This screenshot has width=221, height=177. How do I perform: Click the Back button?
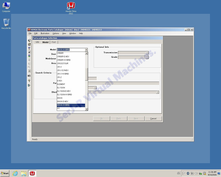coord(119,119)
